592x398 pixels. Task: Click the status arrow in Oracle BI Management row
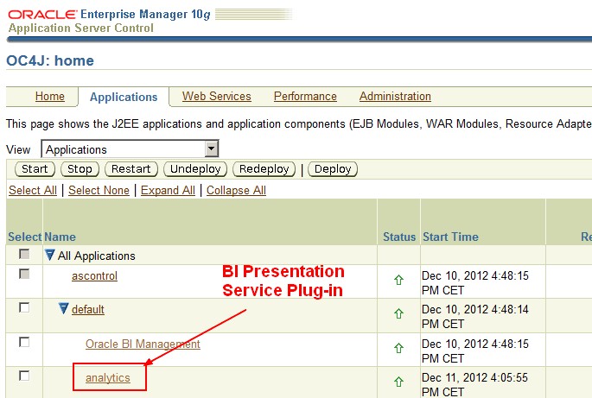click(398, 348)
